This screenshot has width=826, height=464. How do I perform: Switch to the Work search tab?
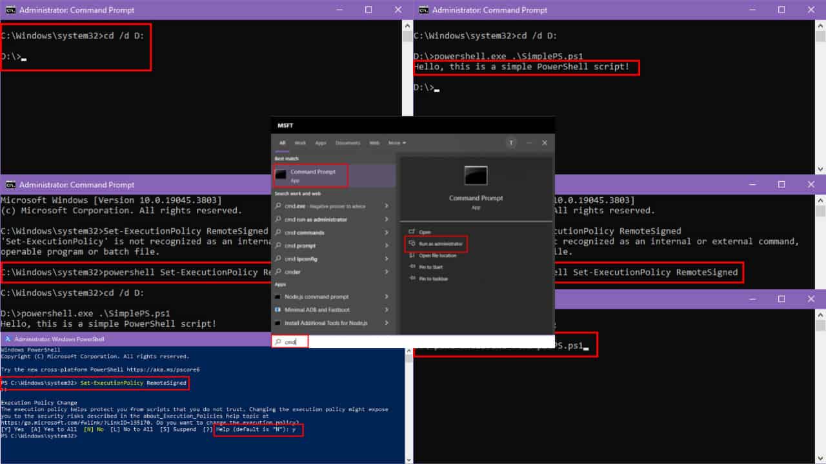pos(300,142)
